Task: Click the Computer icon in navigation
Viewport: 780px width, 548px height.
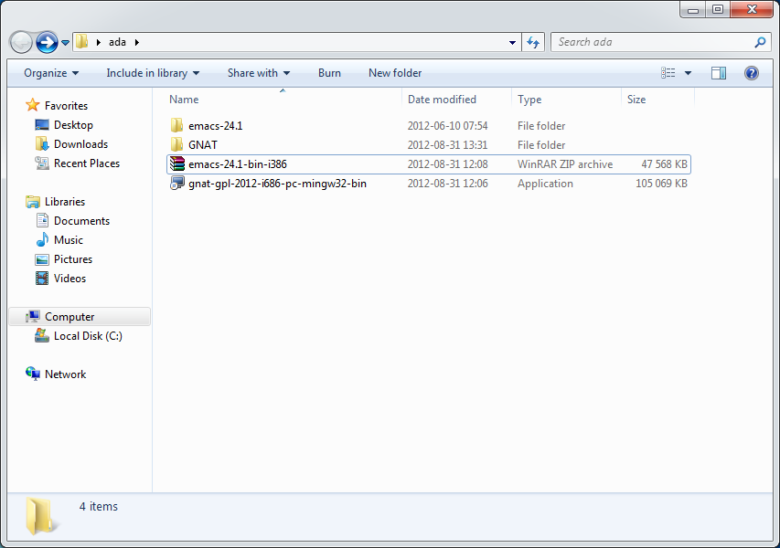Action: 33,317
